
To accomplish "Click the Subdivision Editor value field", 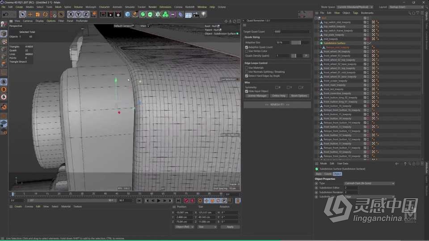I will point(351,188).
